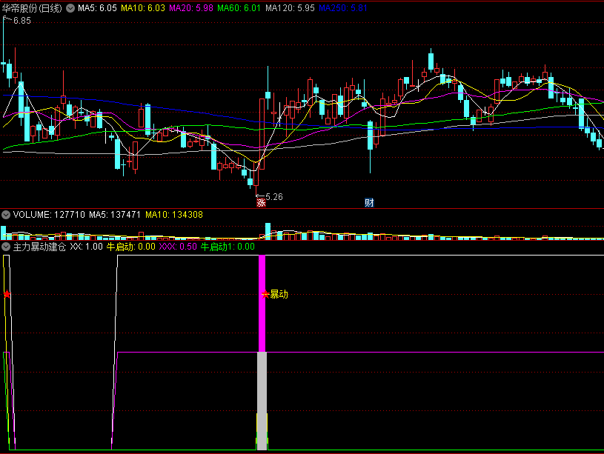The height and width of the screenshot is (454, 604).
Task: Click the 牛启动1: 0.00 value
Action: [x=228, y=247]
